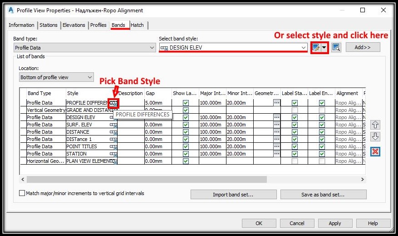
Task: Open Help for this dialog
Action: pos(373,223)
